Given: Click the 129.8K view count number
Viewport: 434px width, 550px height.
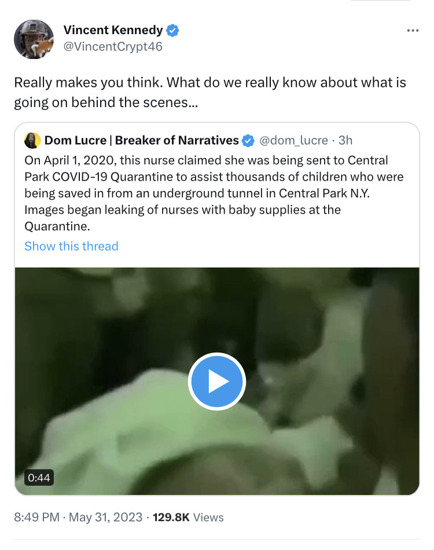Looking at the screenshot, I should 171,517.
